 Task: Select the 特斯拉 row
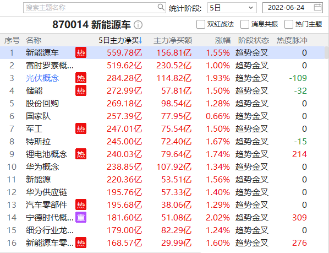point(163,142)
